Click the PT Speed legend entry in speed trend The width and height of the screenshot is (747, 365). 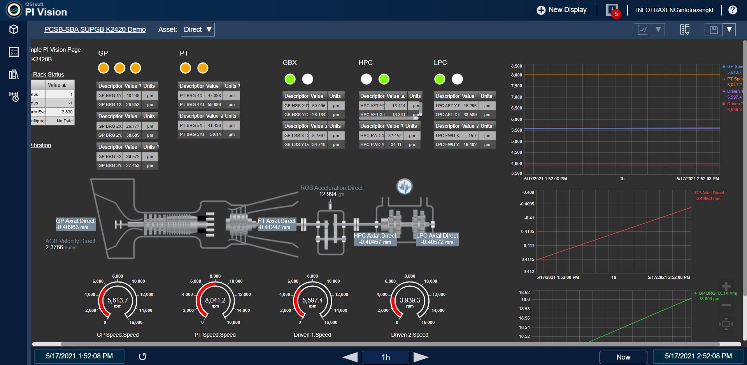pos(733,82)
